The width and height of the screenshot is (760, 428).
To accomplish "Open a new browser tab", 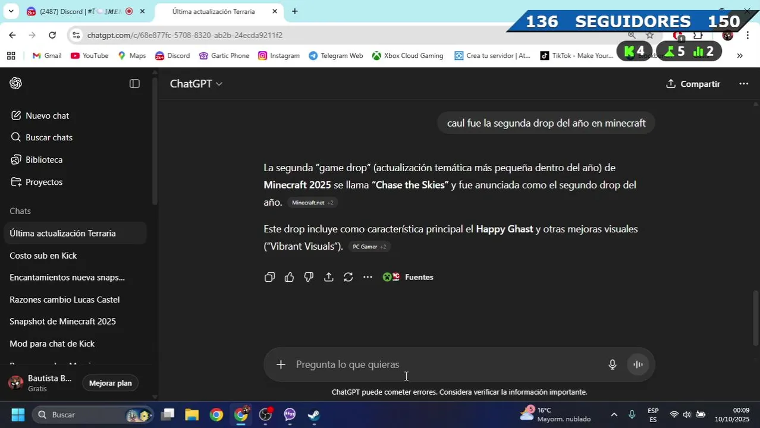I will [x=294, y=11].
